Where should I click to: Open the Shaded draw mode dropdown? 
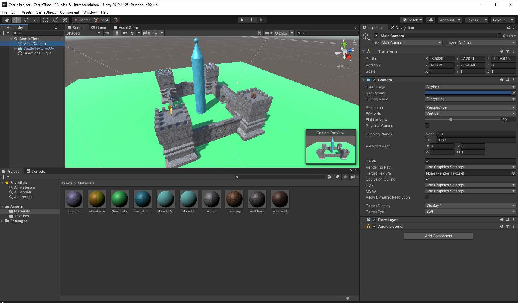click(83, 33)
